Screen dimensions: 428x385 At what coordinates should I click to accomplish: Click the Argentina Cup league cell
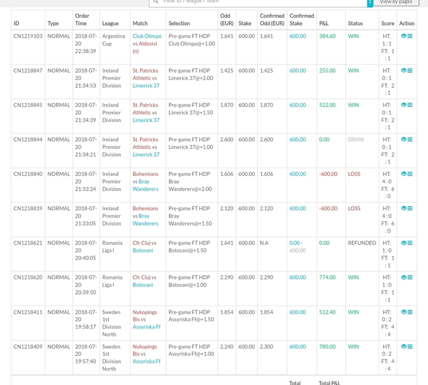(x=114, y=40)
